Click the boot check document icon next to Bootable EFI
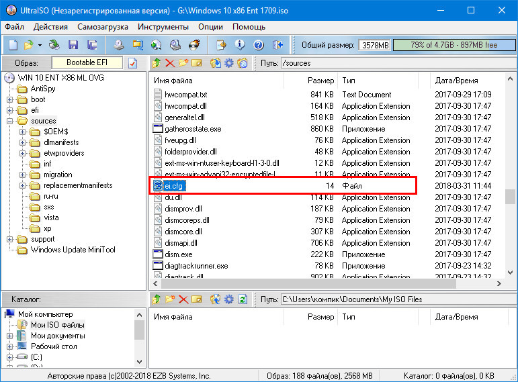Image resolution: width=518 pixels, height=382 pixels. (132, 62)
